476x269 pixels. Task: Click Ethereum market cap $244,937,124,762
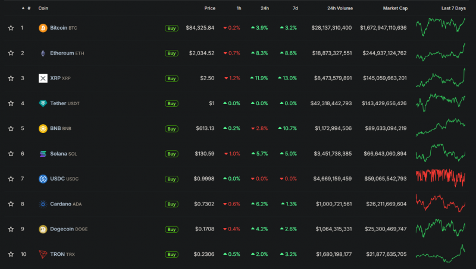pyautogui.click(x=384, y=53)
